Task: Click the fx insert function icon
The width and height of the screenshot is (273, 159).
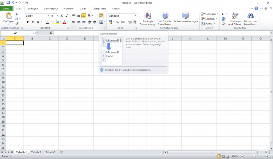Action: click(x=51, y=33)
